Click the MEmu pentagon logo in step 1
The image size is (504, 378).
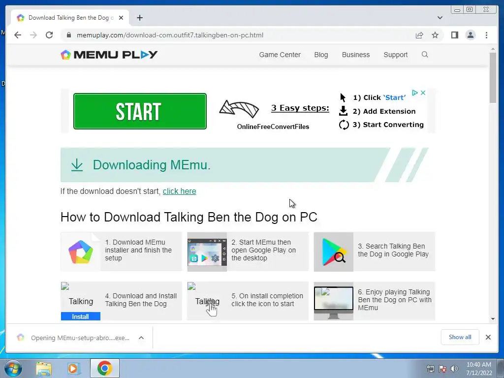(81, 252)
